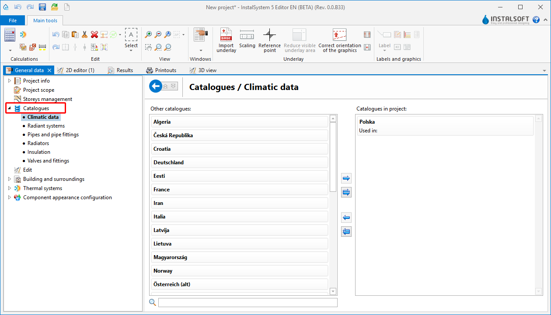
Task: Move selected catalogue to project with right arrow
Action: [346, 178]
